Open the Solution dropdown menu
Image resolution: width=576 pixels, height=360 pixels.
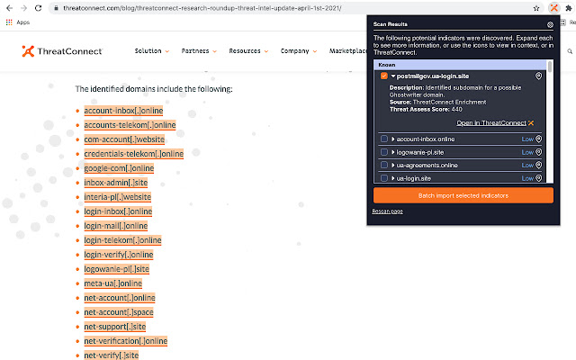pos(152,51)
